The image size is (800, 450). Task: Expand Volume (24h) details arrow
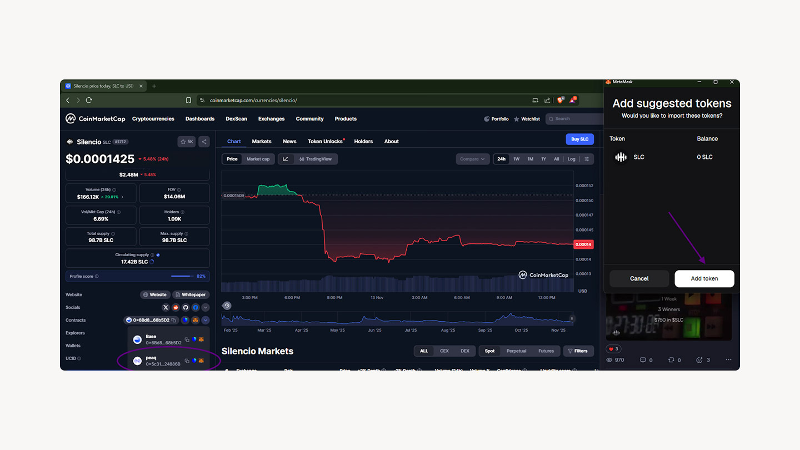pos(122,197)
